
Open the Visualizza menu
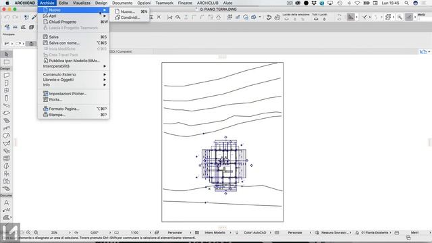82,3
